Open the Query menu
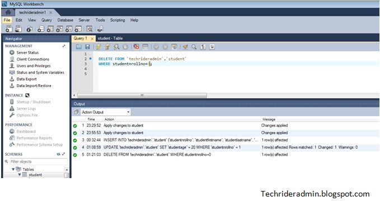The width and height of the screenshot is (380, 201). (x=46, y=20)
